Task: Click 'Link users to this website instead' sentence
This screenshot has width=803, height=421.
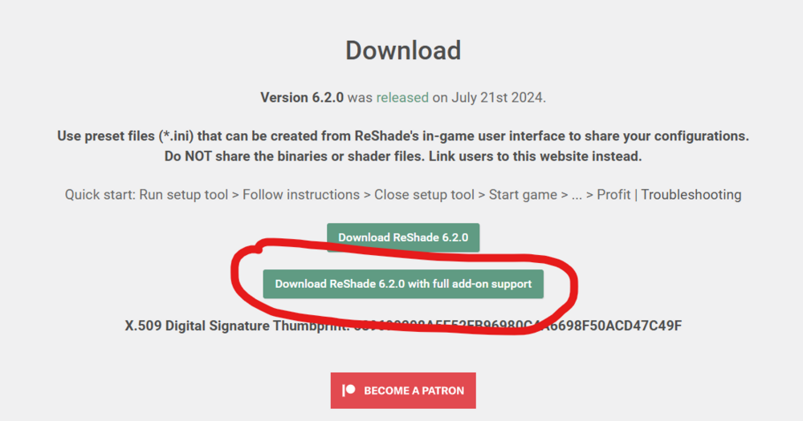Action: (535, 156)
